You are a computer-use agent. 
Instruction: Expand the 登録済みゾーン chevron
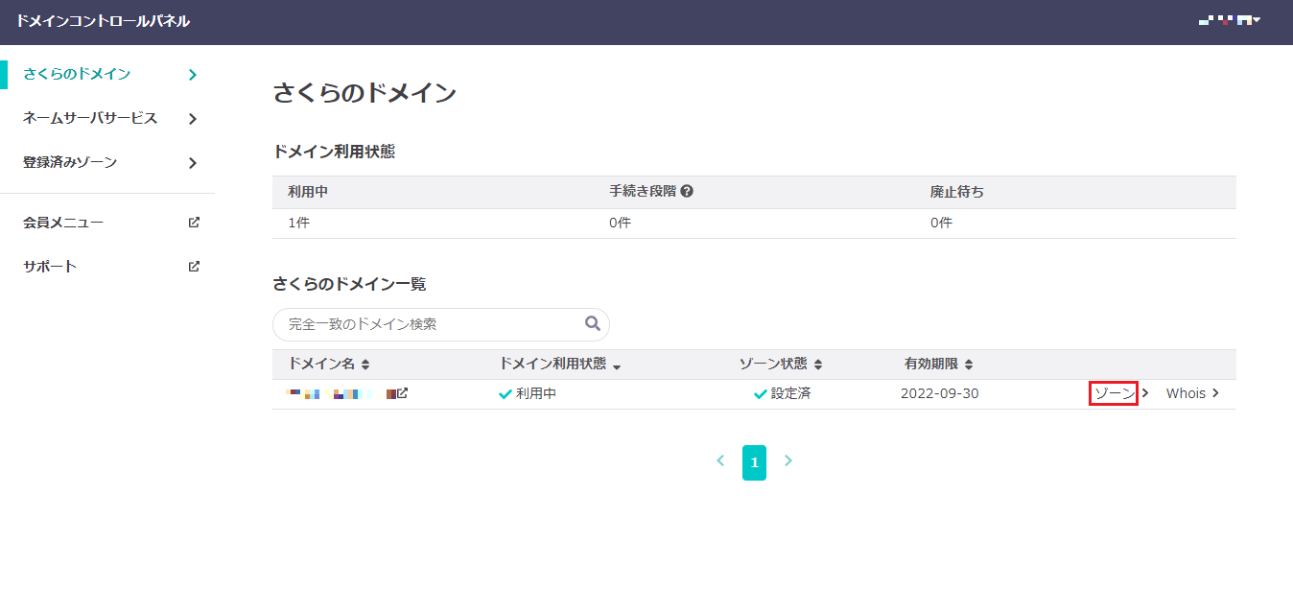193,163
